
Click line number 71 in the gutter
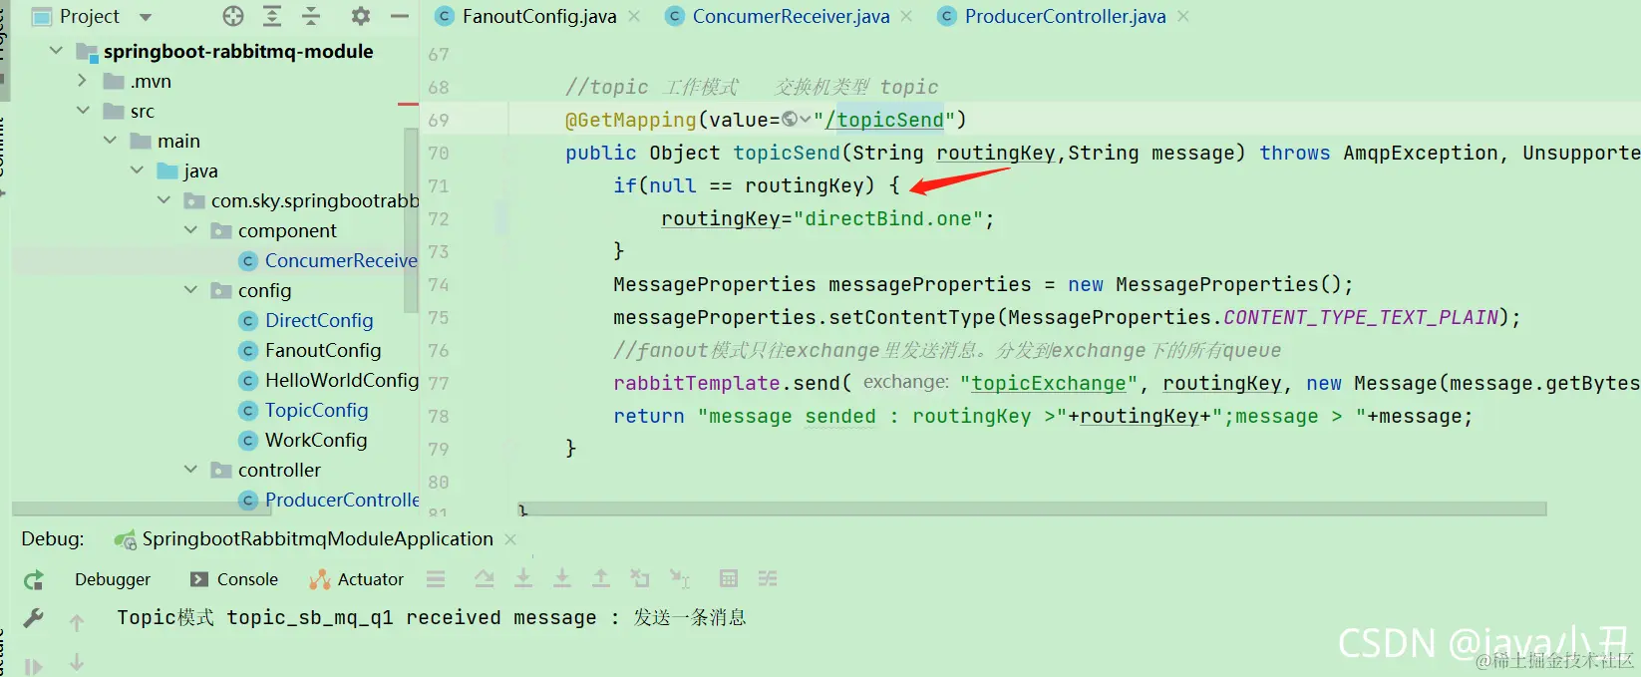point(439,185)
